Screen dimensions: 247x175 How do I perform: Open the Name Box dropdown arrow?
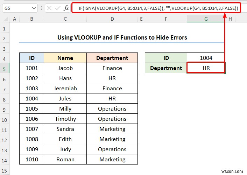coord(34,8)
